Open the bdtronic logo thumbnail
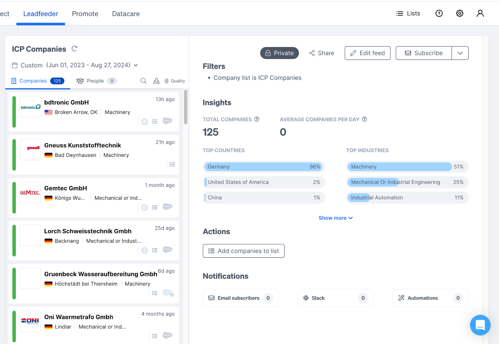Screen dimensions: 499x344 pos(30,107)
